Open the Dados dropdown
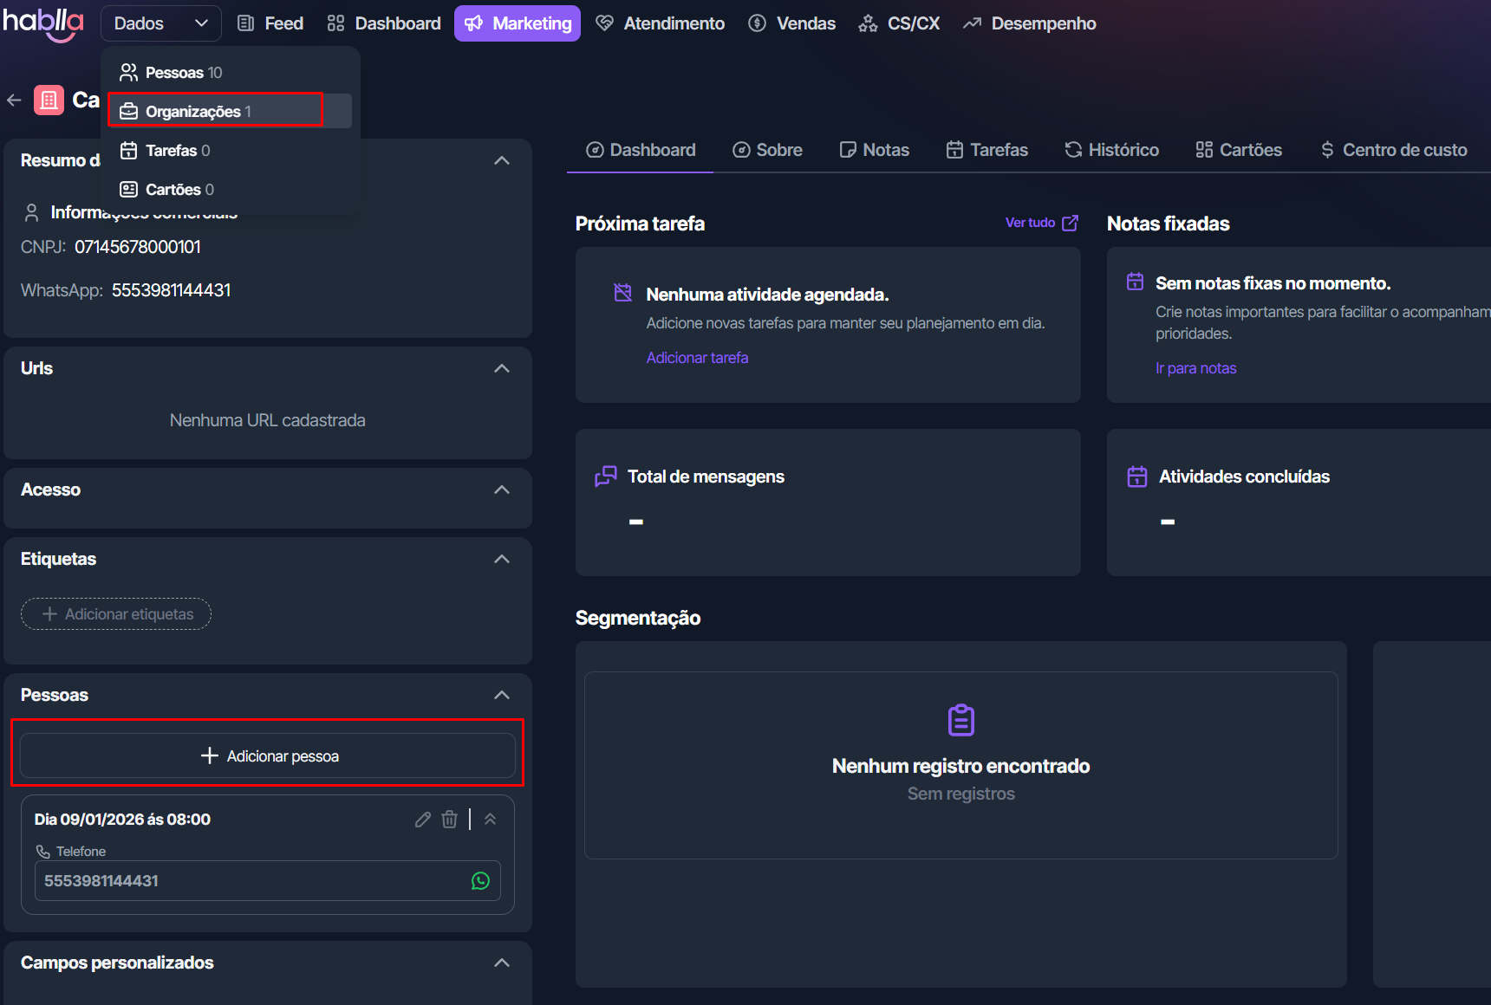The image size is (1491, 1005). 161,23
